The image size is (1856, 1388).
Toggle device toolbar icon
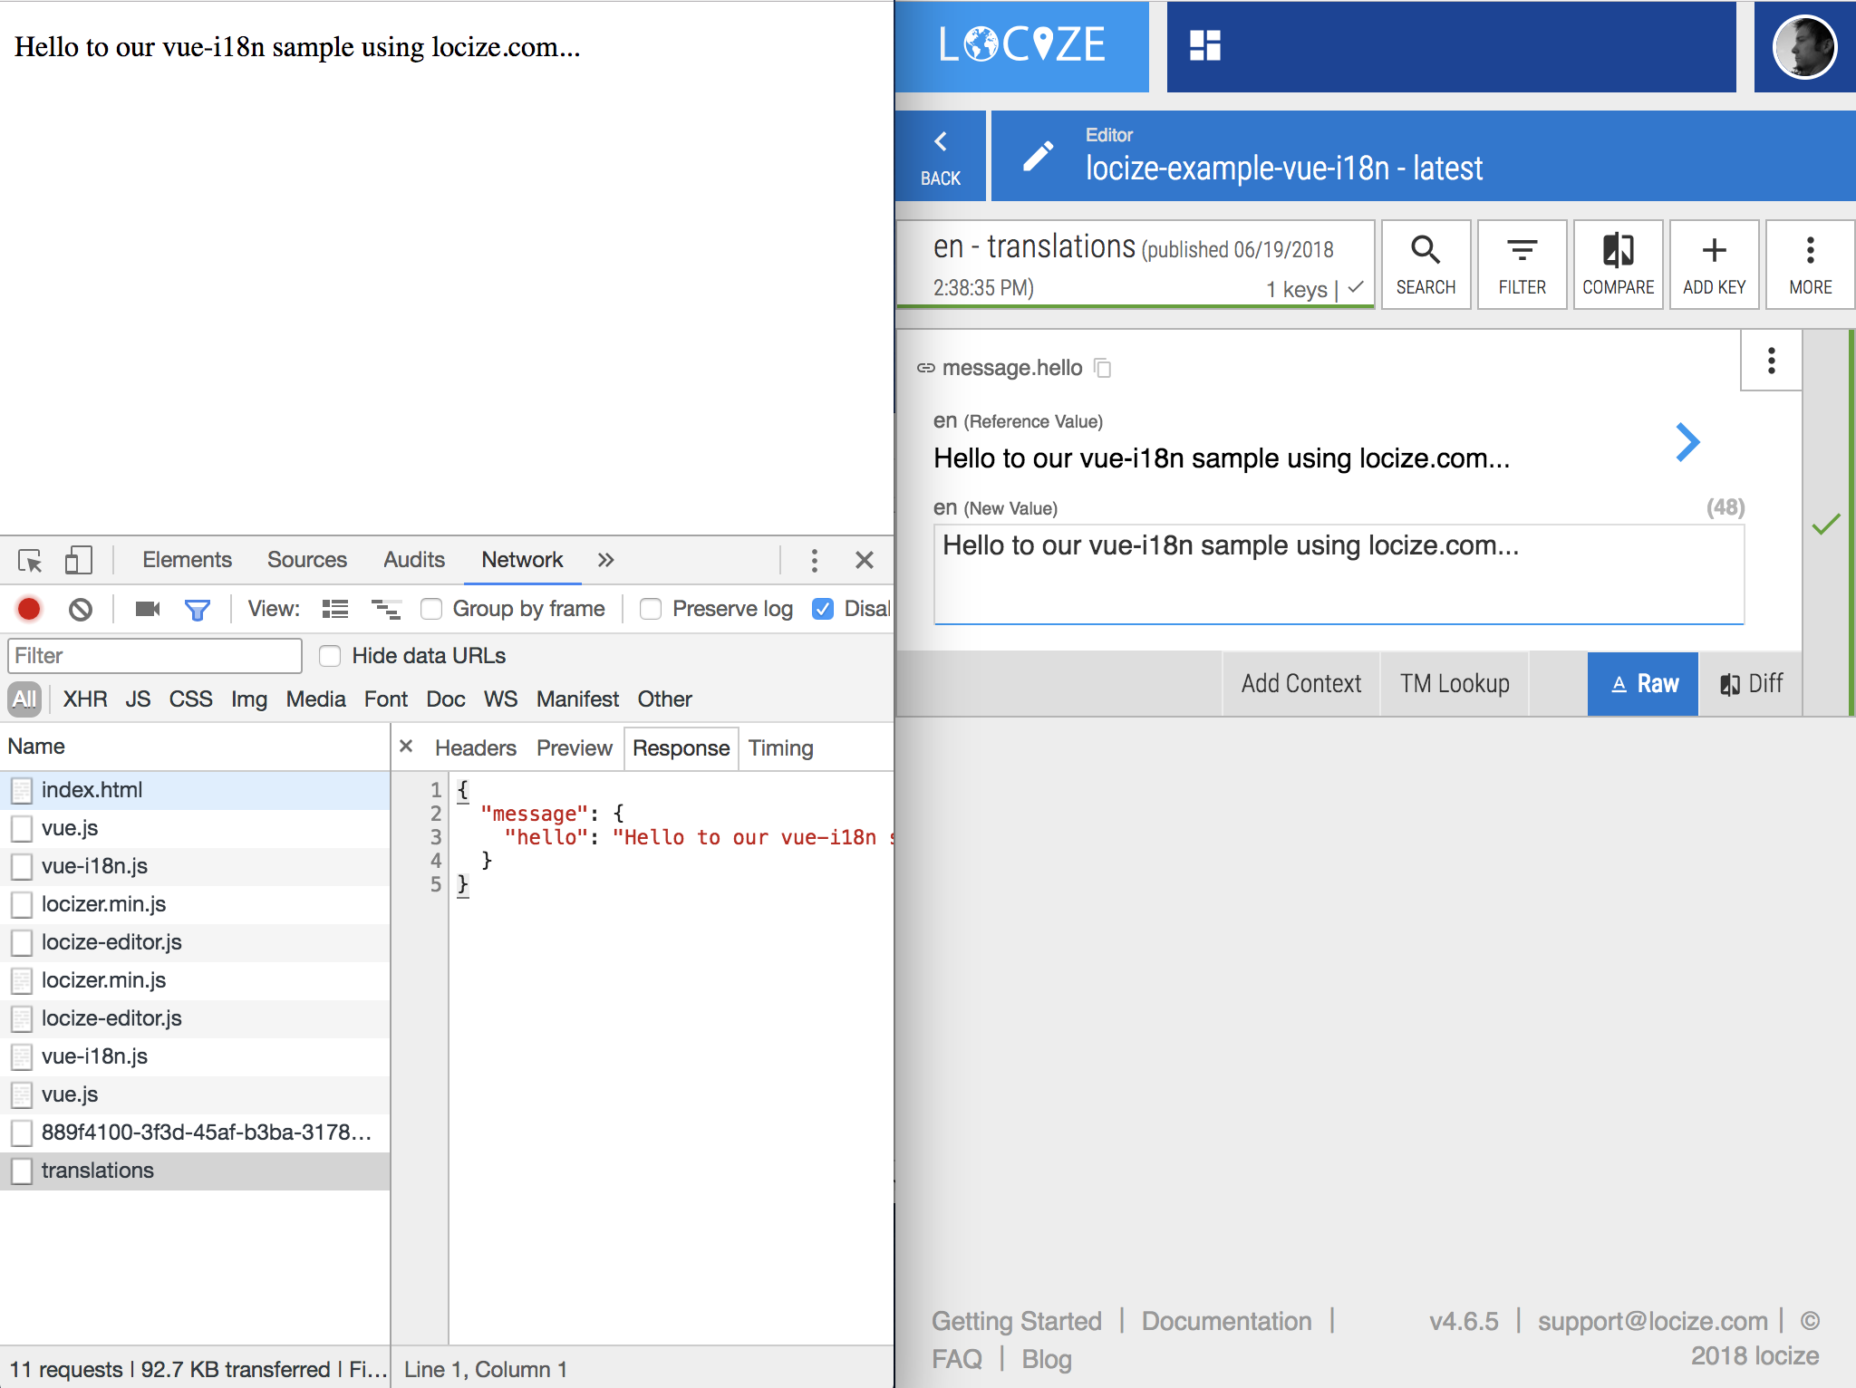coord(79,561)
